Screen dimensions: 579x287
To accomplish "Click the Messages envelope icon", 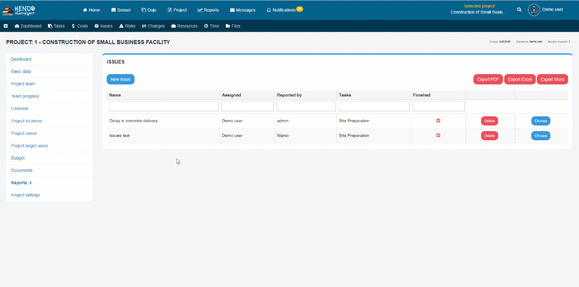I will click(x=233, y=10).
